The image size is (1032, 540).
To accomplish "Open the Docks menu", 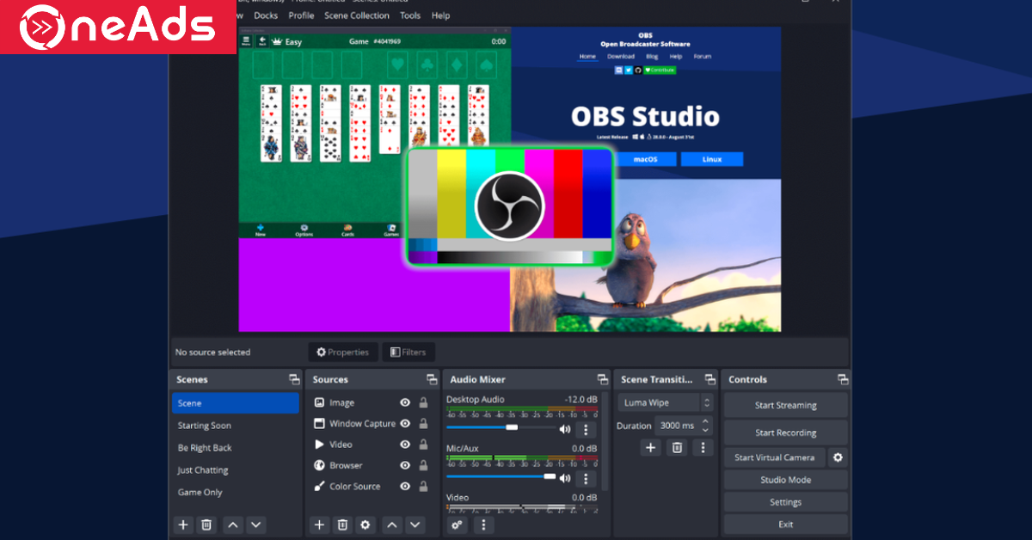I will tap(266, 15).
